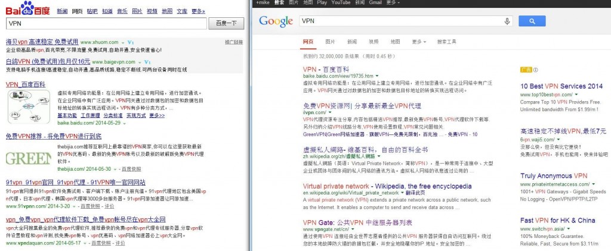Switch to the 视频 tab under Google's search box
Viewport: 611px width, 251px height.
(374, 42)
